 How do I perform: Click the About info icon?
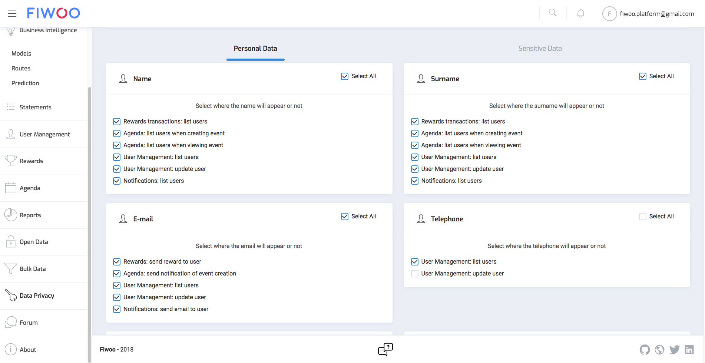tap(11, 349)
